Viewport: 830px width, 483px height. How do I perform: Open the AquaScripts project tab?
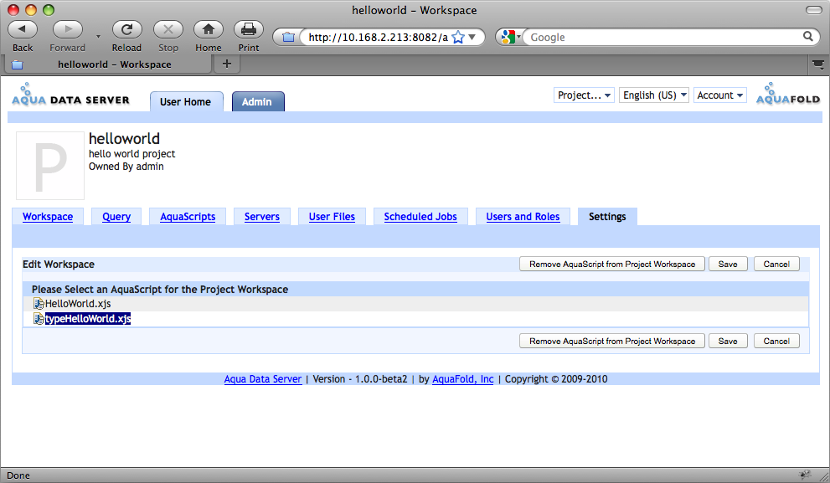[x=188, y=217]
